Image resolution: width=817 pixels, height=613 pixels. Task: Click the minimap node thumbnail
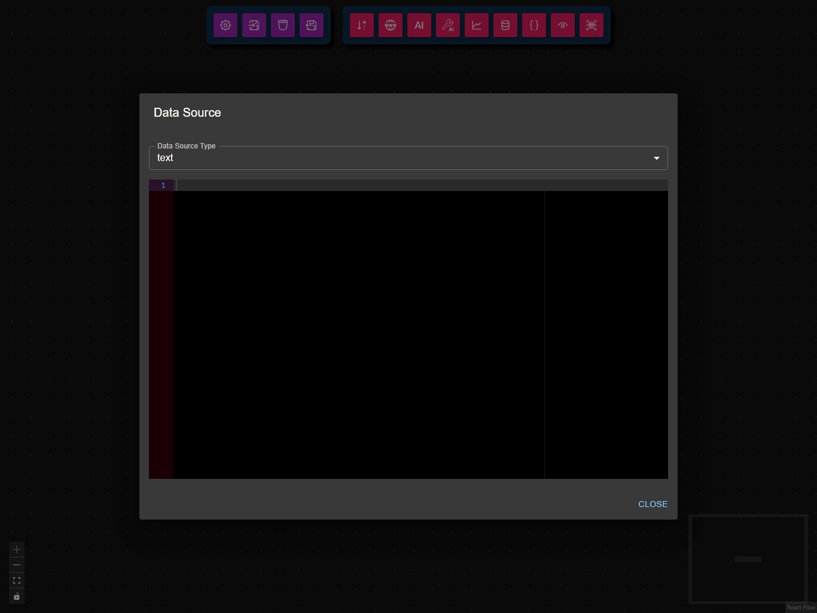click(x=748, y=559)
